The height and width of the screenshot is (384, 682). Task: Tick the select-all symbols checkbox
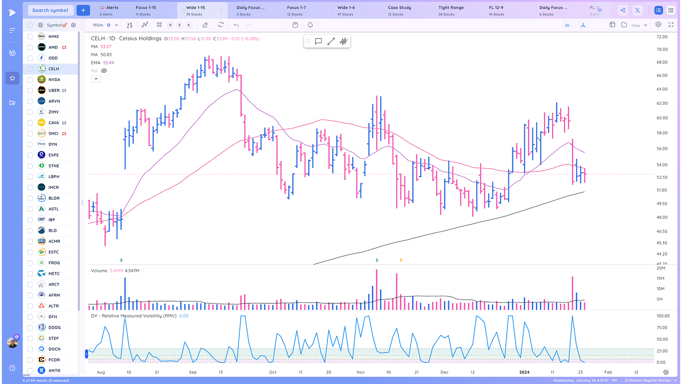(30, 25)
